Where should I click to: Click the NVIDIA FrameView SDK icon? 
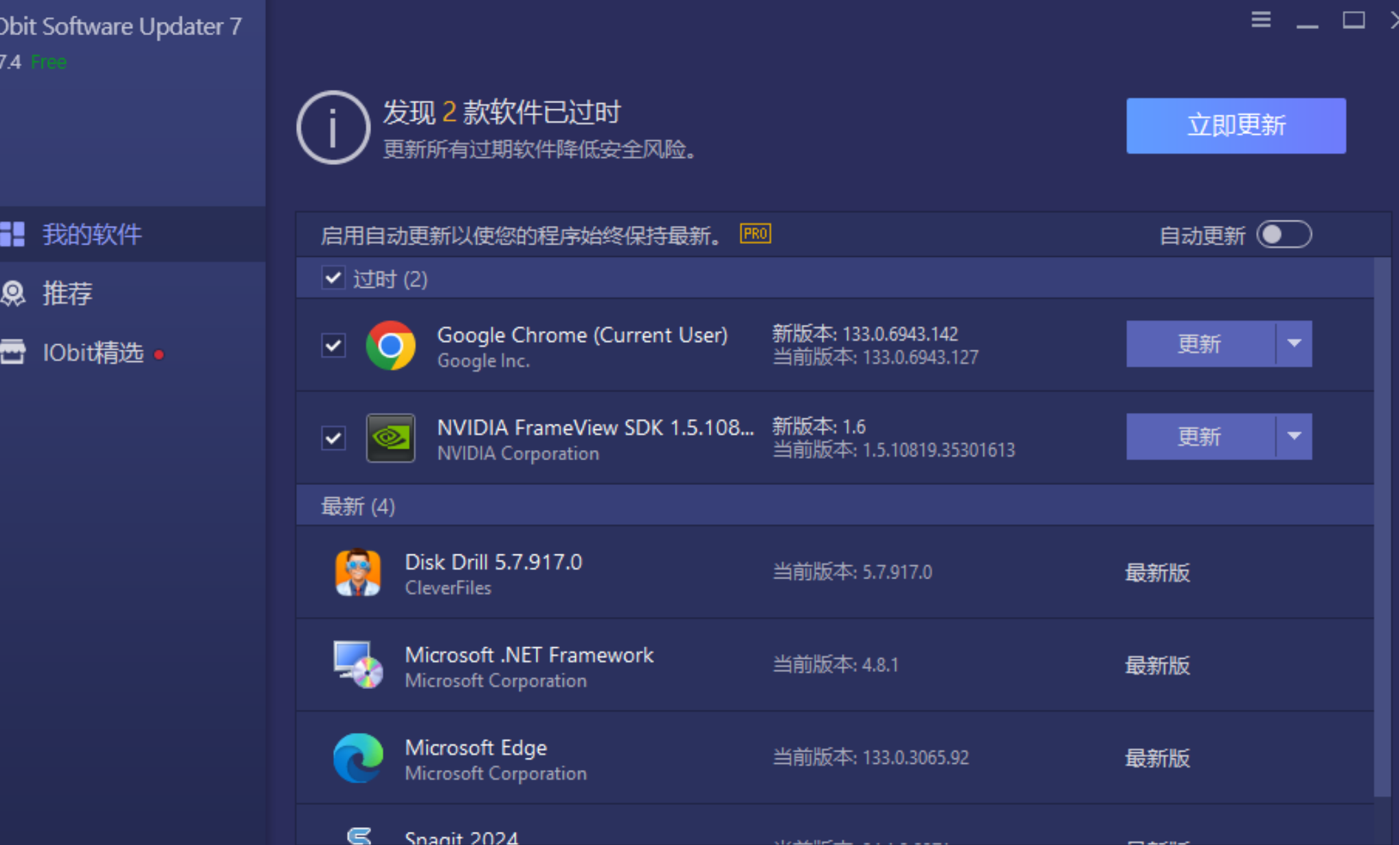point(390,438)
